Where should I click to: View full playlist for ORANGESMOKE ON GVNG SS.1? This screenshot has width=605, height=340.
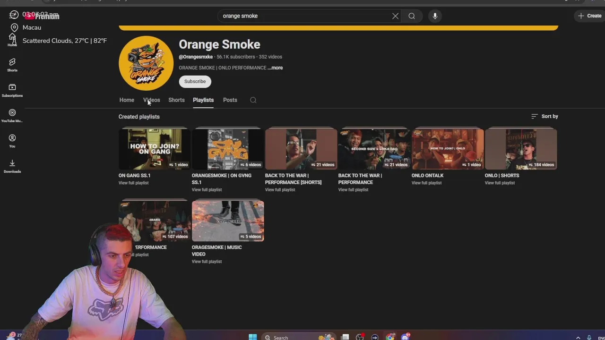[207, 190]
